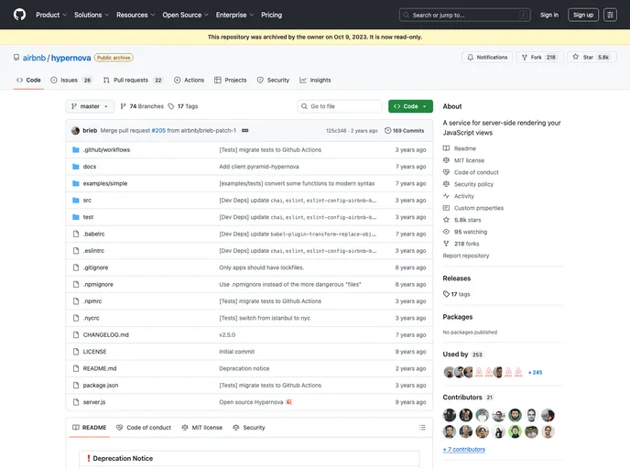Screen dimensions: 630x469
Task: Open the .github/workflows folder
Action: point(106,150)
